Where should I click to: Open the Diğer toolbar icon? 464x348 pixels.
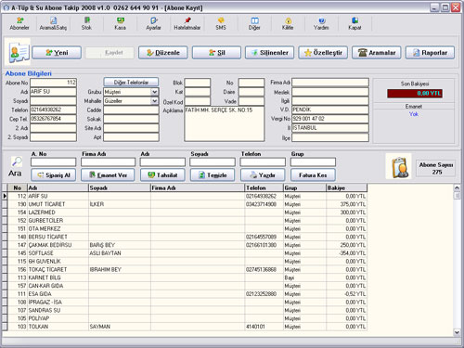coord(254,23)
